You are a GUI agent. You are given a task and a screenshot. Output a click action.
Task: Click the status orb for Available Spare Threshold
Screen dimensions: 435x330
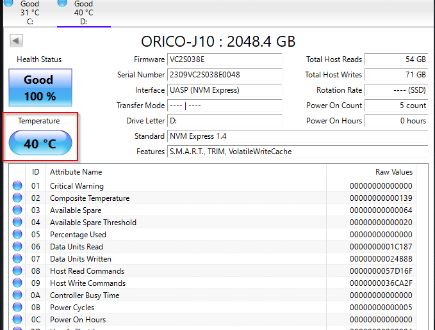[x=17, y=222]
